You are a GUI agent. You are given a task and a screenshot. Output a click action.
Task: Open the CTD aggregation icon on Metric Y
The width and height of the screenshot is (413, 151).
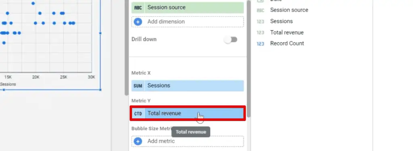point(138,114)
